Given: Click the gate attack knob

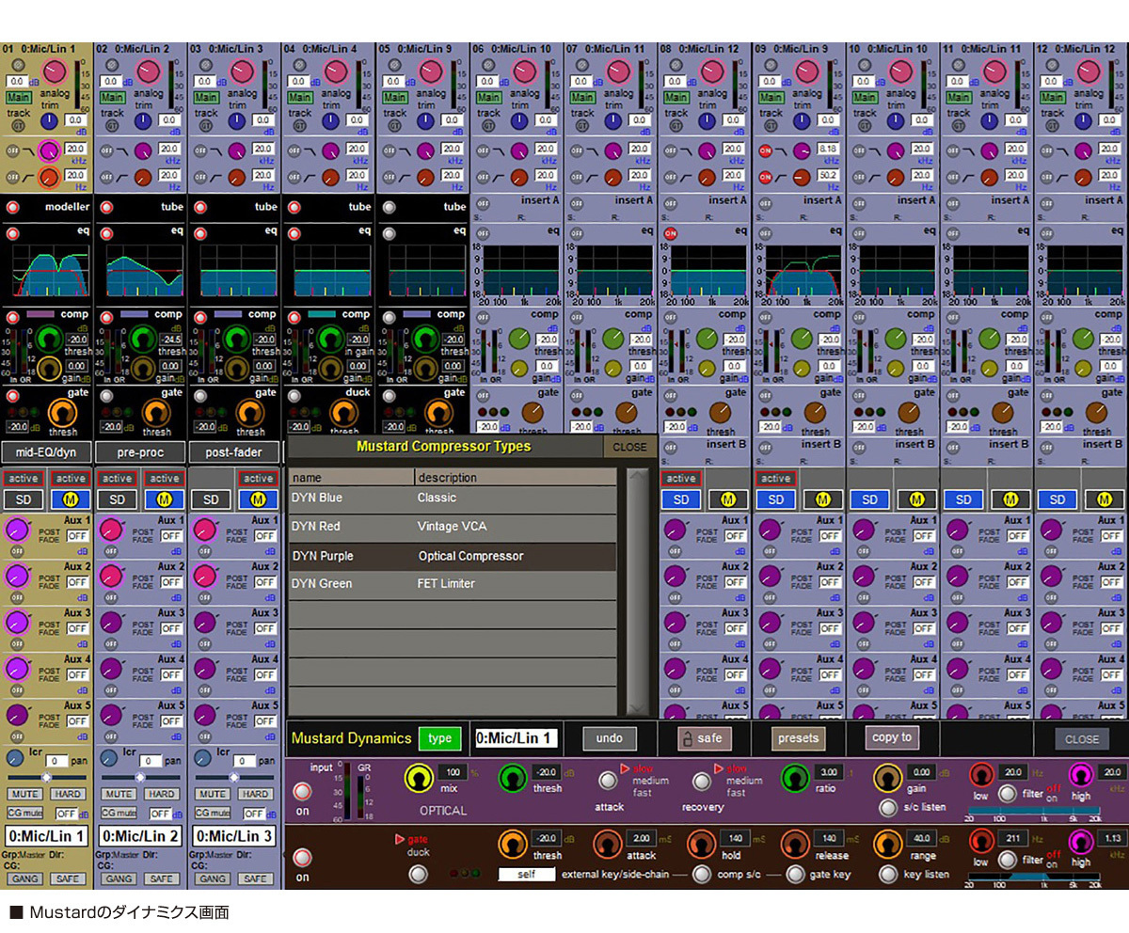Looking at the screenshot, I should [x=606, y=843].
